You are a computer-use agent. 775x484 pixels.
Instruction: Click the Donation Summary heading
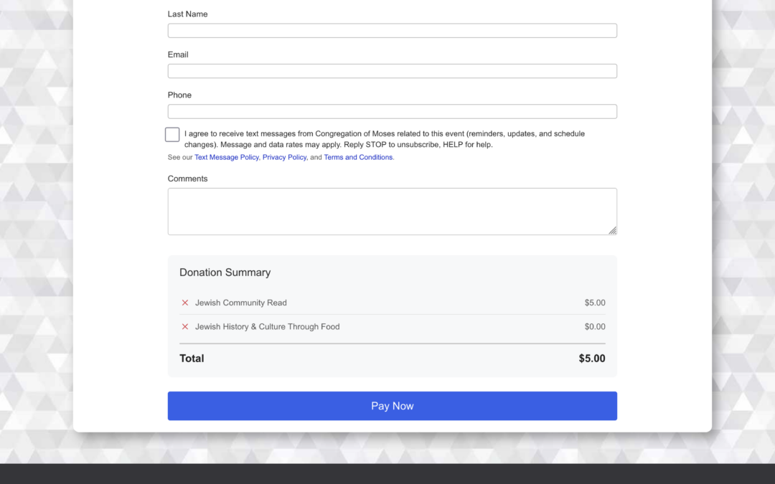pos(225,272)
